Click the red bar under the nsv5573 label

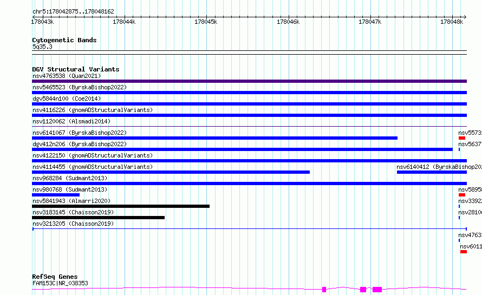[x=462, y=138]
